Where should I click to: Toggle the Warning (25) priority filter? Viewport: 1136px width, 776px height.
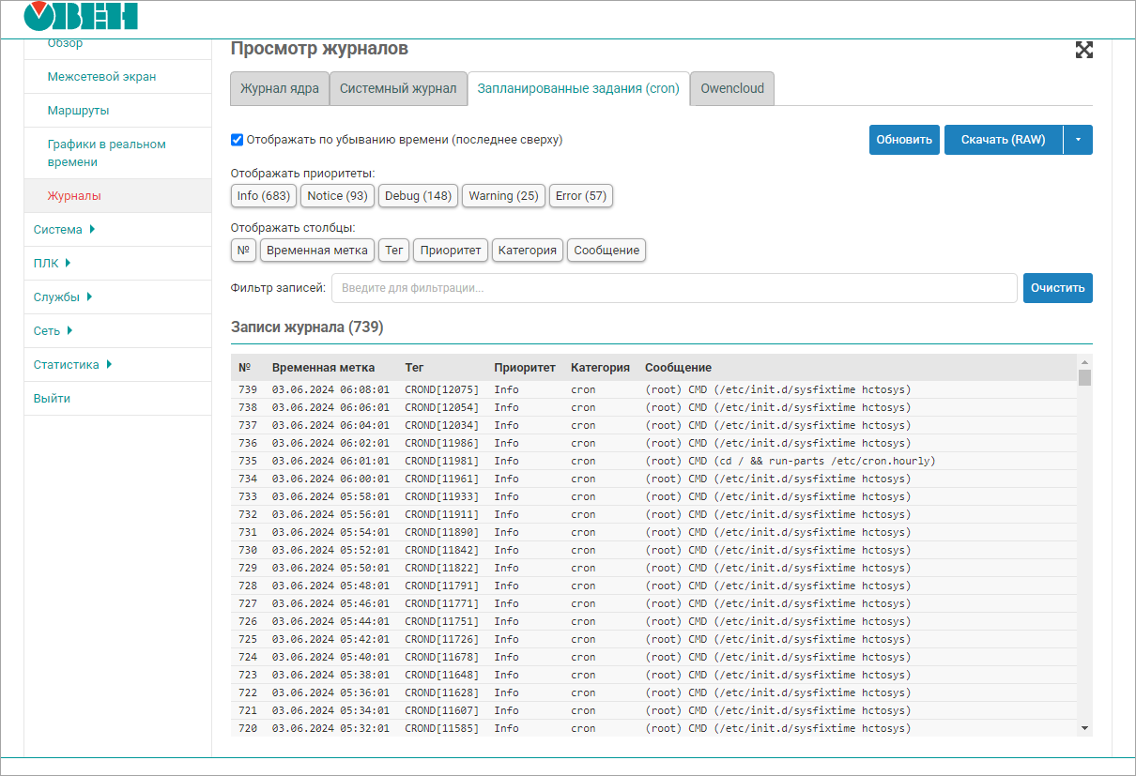point(503,196)
